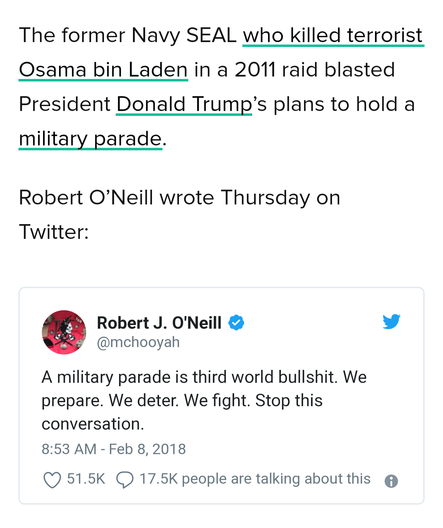Open the 'Donald Trump' link
This screenshot has height=528, width=443.
pyautogui.click(x=184, y=104)
